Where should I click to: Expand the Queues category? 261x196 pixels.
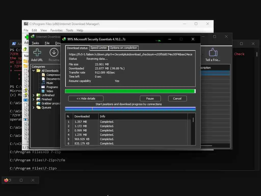click(x=33, y=107)
